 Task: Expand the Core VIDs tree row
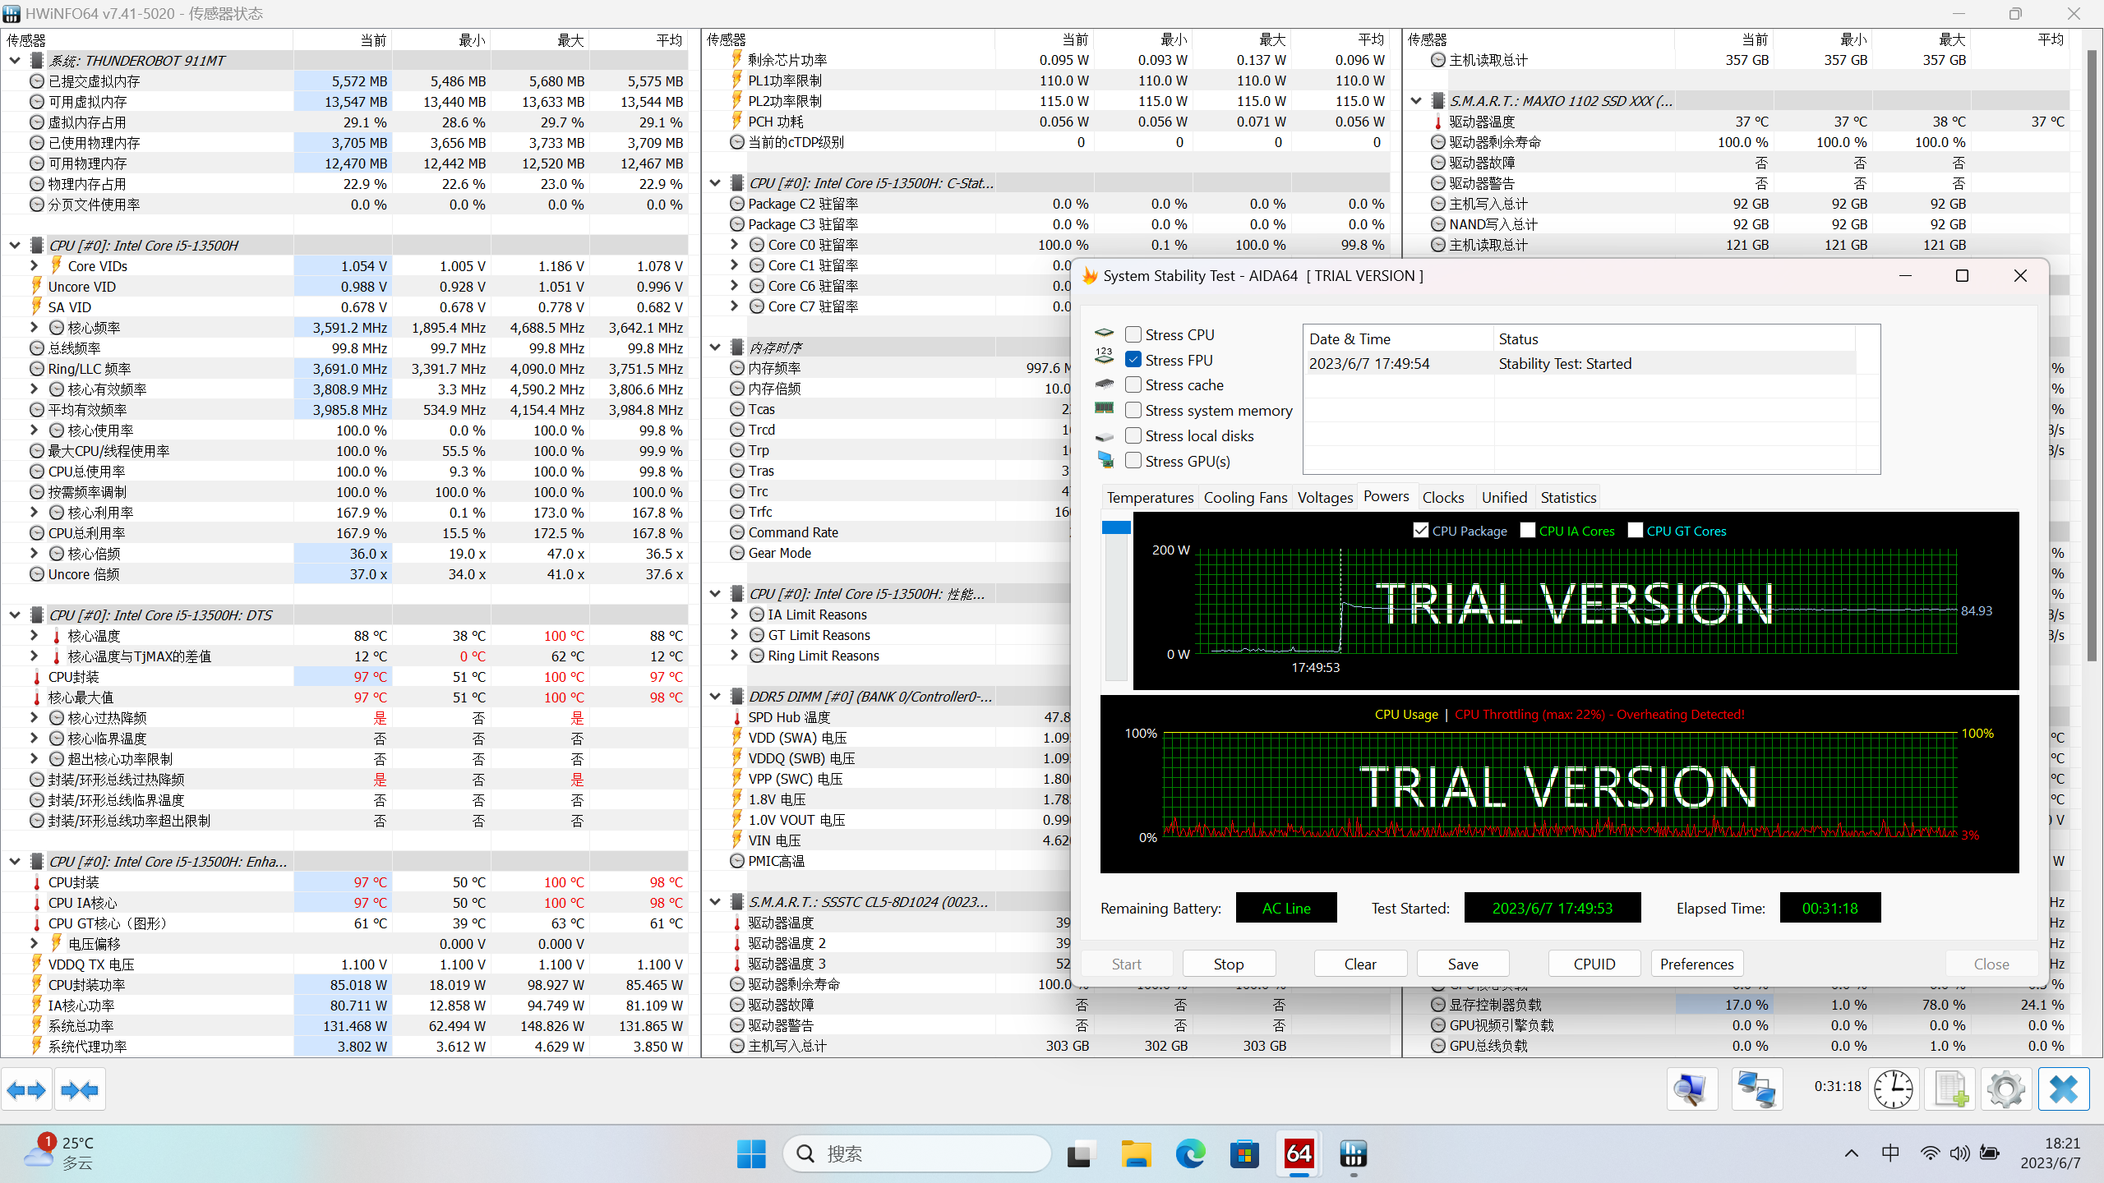pyautogui.click(x=34, y=266)
